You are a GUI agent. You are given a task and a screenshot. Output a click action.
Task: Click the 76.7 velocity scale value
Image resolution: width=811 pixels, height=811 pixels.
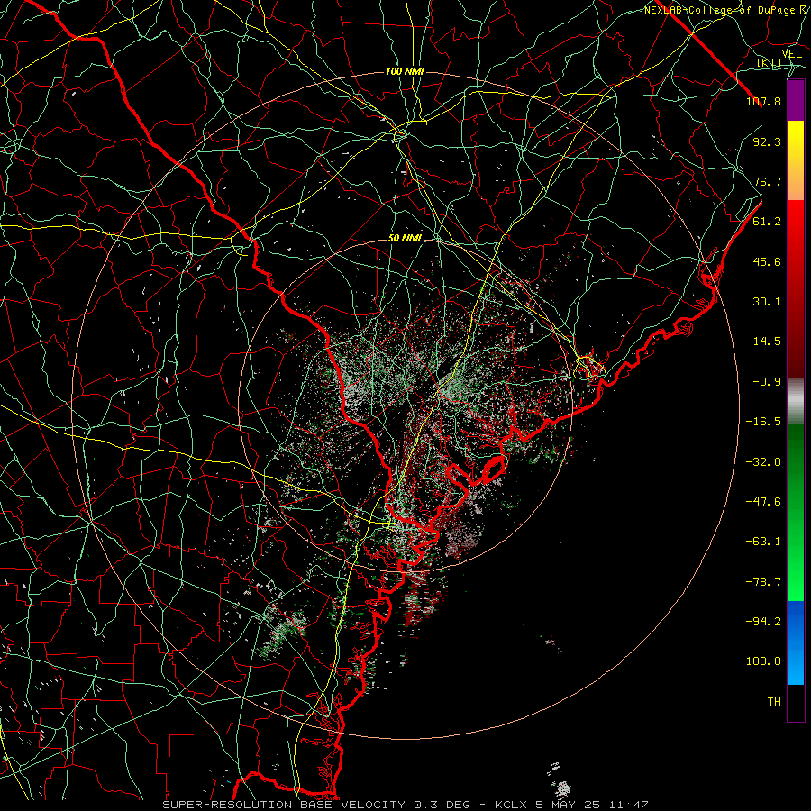click(767, 181)
